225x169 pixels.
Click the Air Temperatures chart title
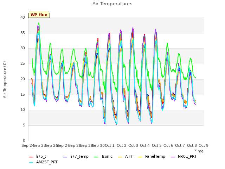(112, 4)
